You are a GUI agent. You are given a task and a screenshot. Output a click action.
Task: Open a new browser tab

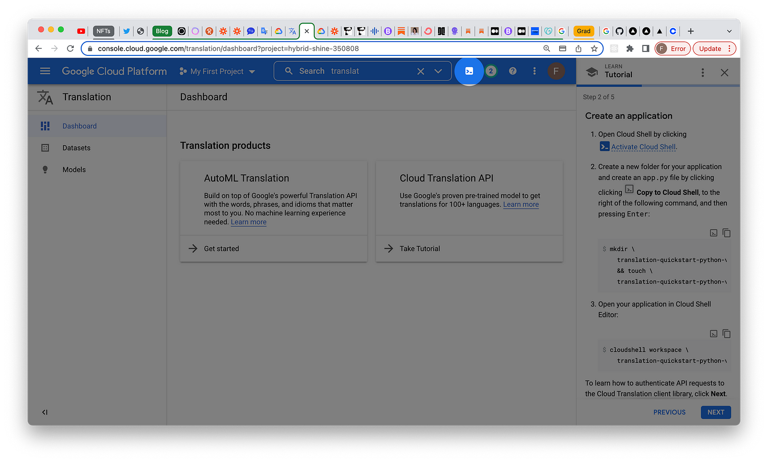690,31
